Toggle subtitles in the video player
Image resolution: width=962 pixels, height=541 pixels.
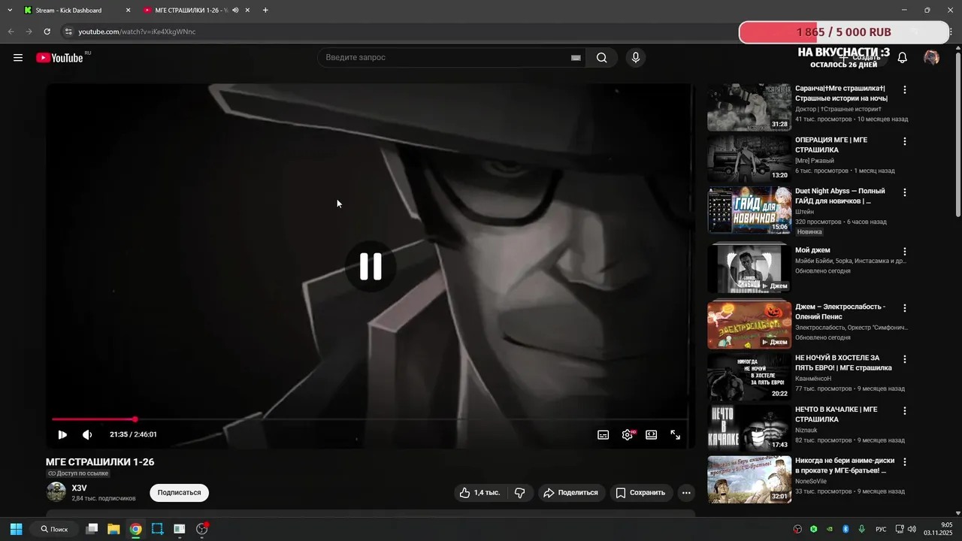pyautogui.click(x=603, y=434)
